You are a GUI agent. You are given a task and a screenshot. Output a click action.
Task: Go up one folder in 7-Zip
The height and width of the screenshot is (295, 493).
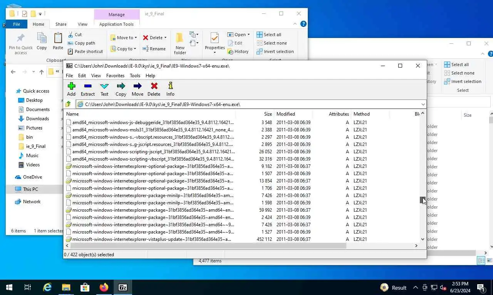(x=68, y=104)
